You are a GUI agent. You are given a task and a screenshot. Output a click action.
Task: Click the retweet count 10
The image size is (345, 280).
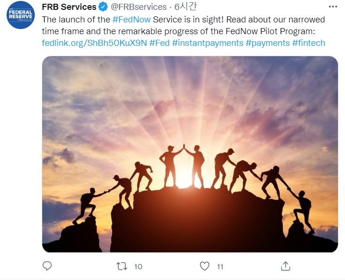click(138, 266)
